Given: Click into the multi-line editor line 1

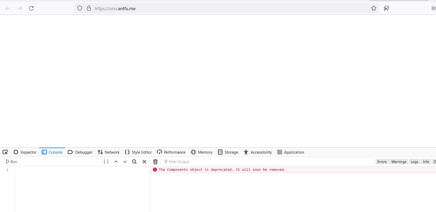Looking at the screenshot, I should click(82, 170).
